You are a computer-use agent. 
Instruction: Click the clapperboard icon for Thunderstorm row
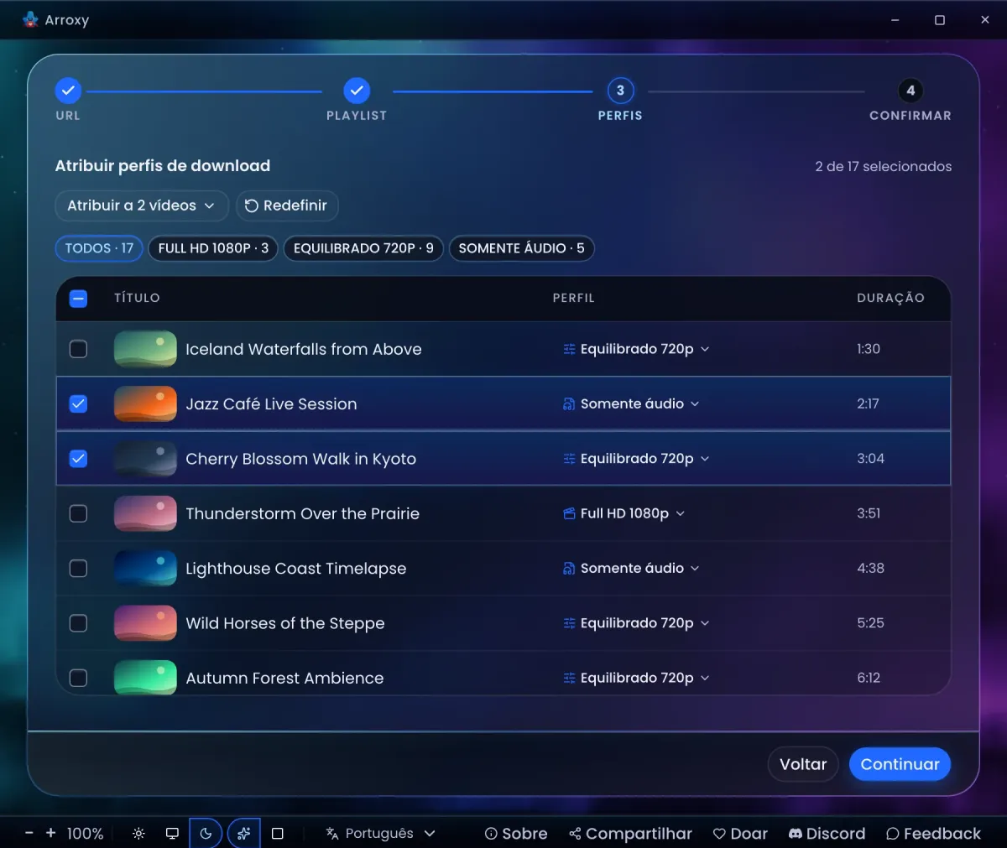point(569,513)
